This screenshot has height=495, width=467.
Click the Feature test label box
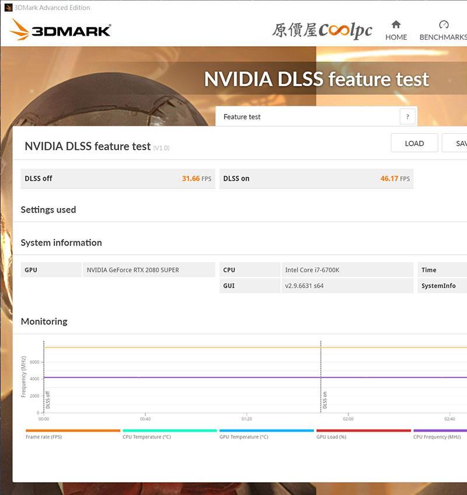click(316, 117)
